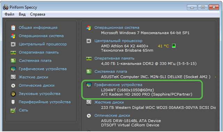223x132 pixels.
Task: Click L204WT (1680x1050@60Hz) text
Action: click(x=127, y=90)
